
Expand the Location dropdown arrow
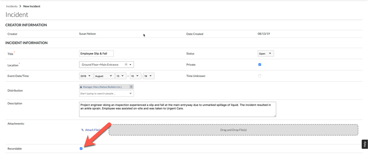130,64
